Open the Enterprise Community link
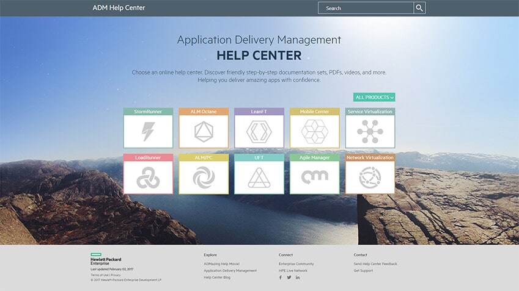Screen dimensions: 519x291 coord(296,264)
